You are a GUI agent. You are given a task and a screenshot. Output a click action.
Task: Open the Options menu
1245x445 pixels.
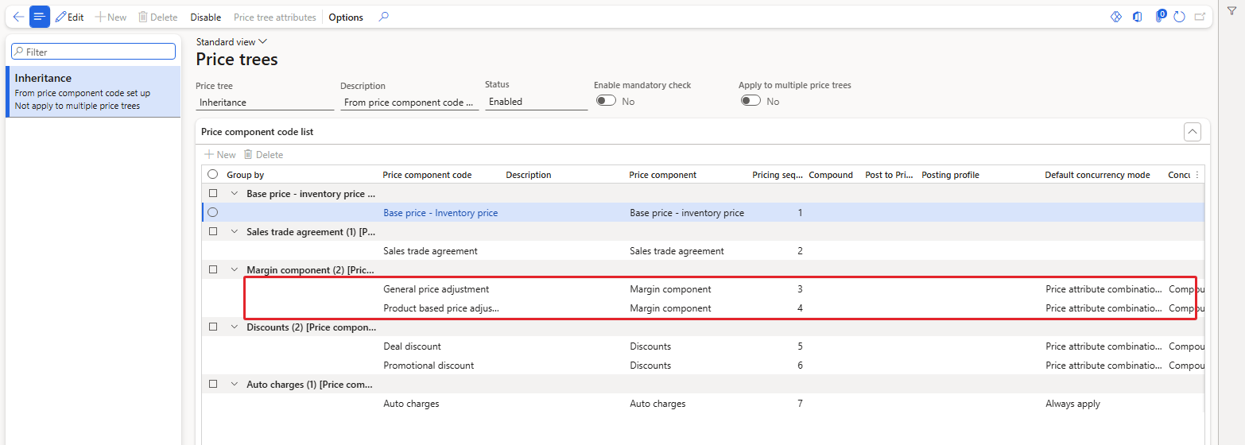[x=346, y=17]
